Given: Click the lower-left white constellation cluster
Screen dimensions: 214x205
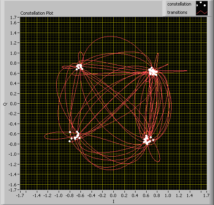Looking at the screenshot, I should pyautogui.click(x=75, y=136).
